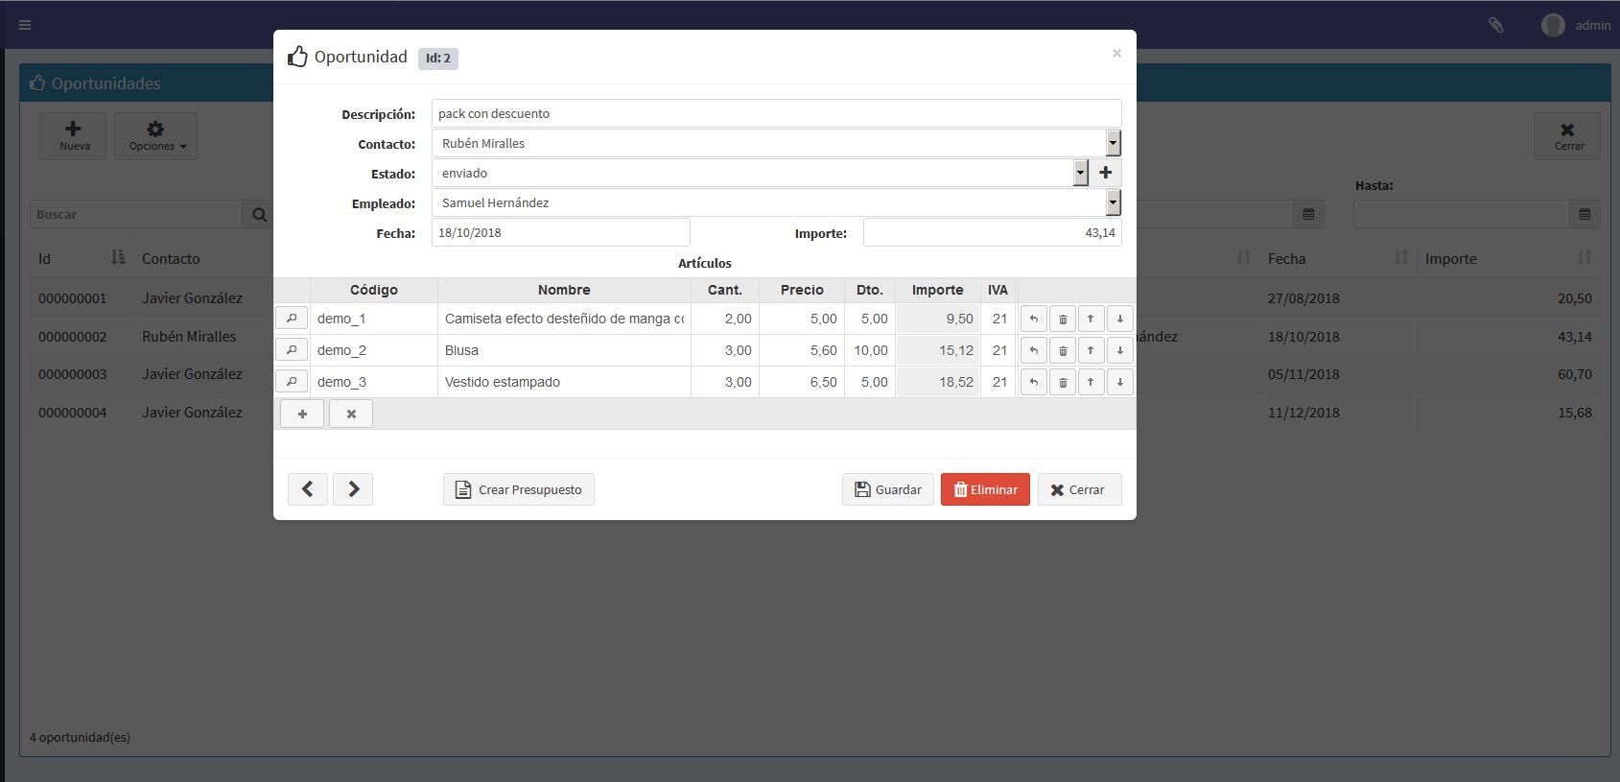The width and height of the screenshot is (1620, 782).
Task: Click the Fecha input field
Action: pyautogui.click(x=561, y=232)
